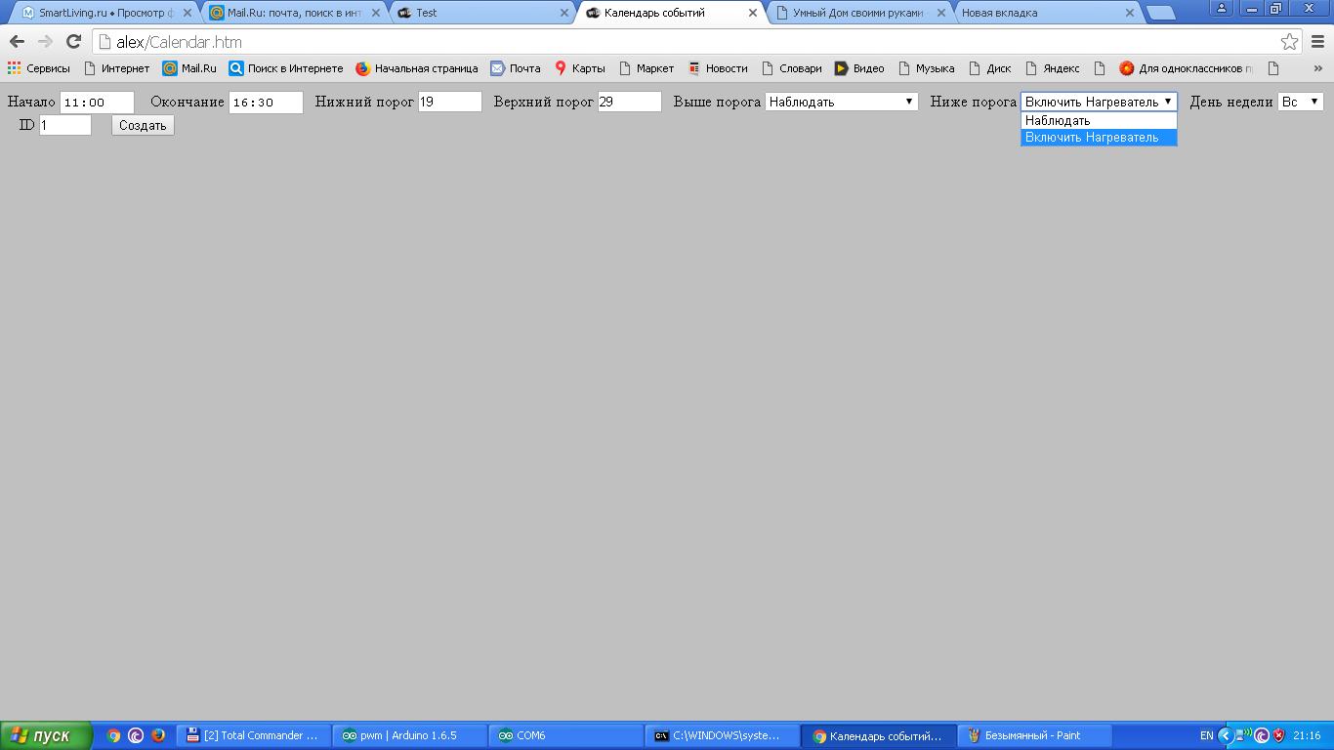Select the Календарь событий browser tab
This screenshot has height=750, width=1334.
(x=670, y=13)
